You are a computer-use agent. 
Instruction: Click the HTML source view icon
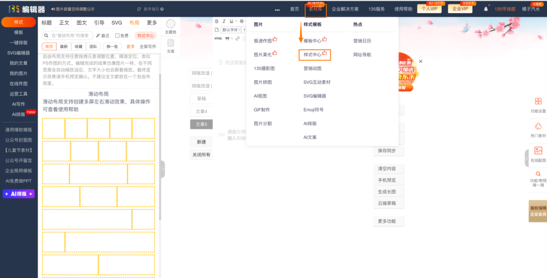(218, 38)
